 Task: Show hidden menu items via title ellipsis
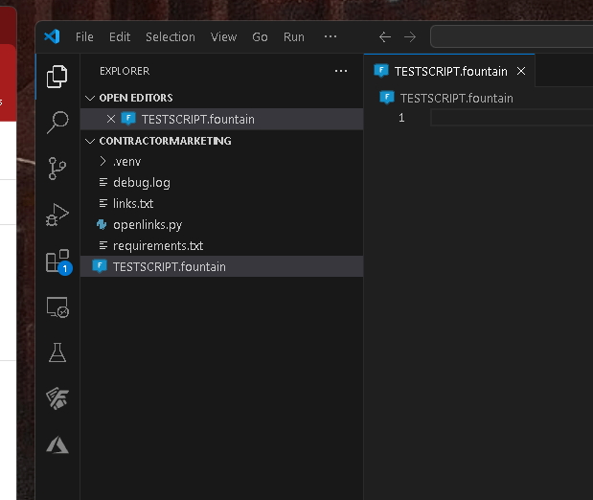(331, 36)
